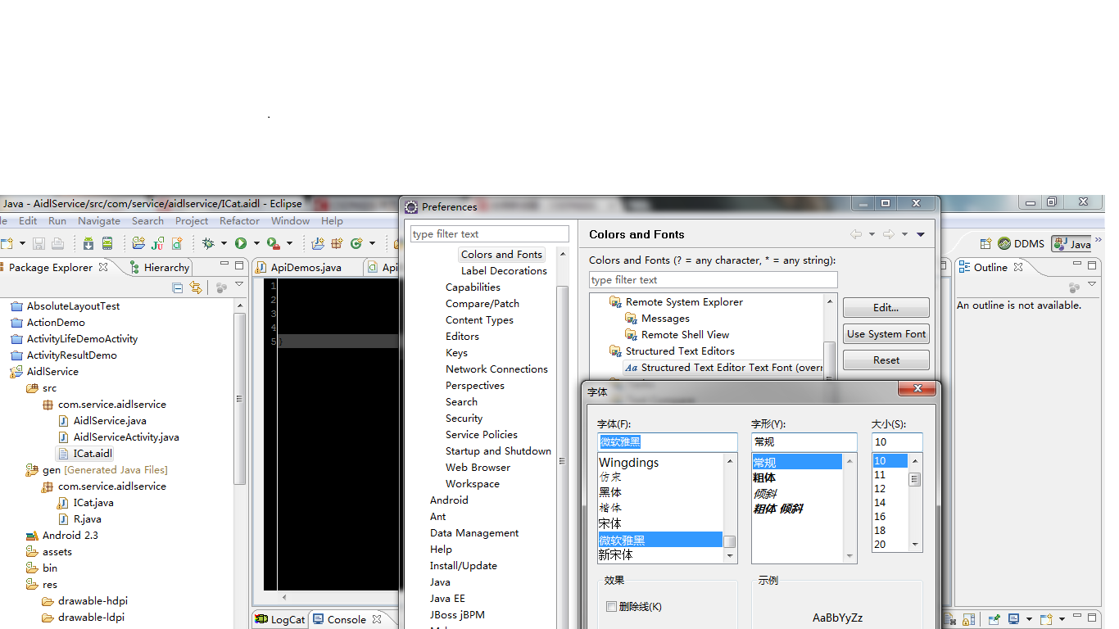Open the Run button dropdown arrow
Image resolution: width=1119 pixels, height=629 pixels.
(256, 243)
